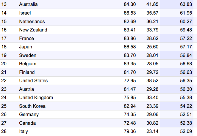Click Belgium's second column value 28.05
This screenshot has width=197, height=136.
[152, 64]
